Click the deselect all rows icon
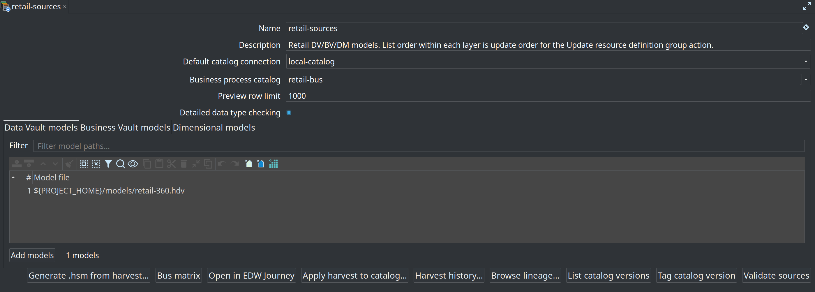815x292 pixels. tap(96, 164)
